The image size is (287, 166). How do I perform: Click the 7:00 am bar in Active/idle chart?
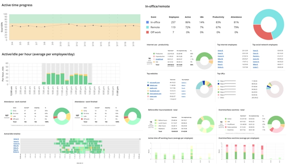(x=44, y=83)
